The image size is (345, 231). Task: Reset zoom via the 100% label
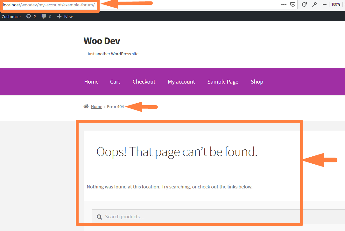pos(336,4)
